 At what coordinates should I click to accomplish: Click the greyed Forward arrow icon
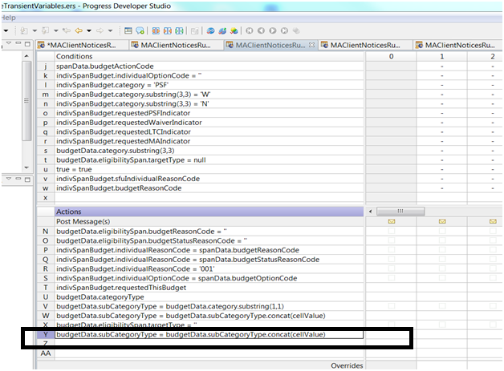100,30
